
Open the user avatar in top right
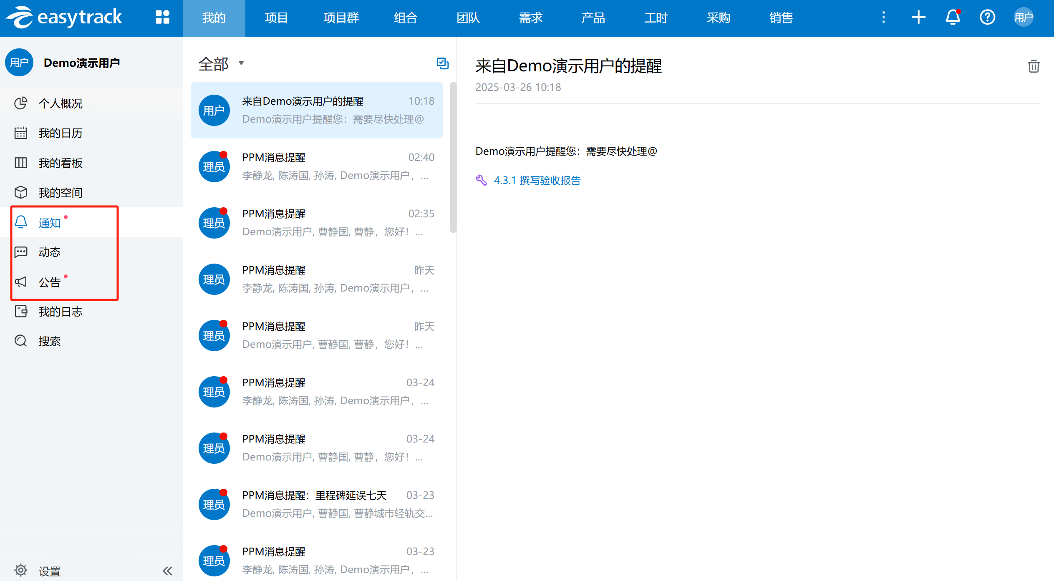1023,18
